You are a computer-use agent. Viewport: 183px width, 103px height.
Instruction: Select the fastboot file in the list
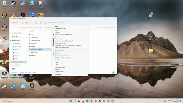[33, 47]
